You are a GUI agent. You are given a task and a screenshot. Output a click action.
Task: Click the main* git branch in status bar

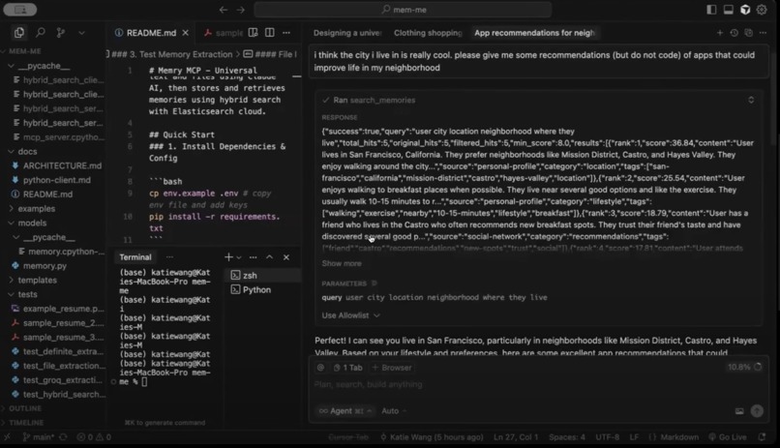39,437
